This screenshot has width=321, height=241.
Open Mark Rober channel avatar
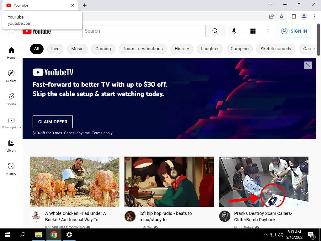pyautogui.click(x=224, y=216)
